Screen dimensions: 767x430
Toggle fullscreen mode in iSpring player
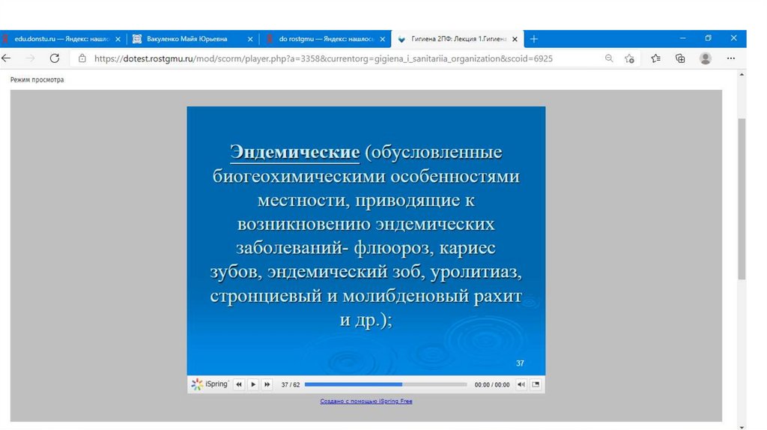(x=536, y=384)
